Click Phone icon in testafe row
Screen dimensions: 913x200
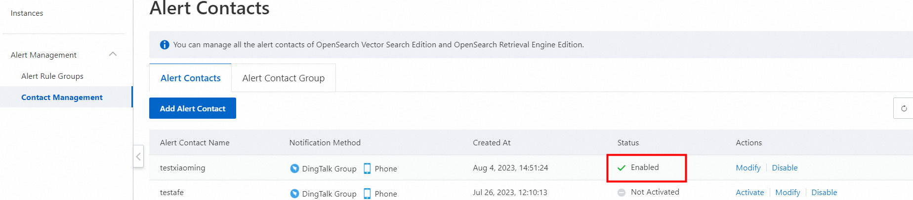tap(367, 194)
